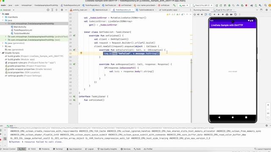The width and height of the screenshot is (271, 152).
Task: Hide the Project panel with minus icon
Action: click(x=66, y=10)
